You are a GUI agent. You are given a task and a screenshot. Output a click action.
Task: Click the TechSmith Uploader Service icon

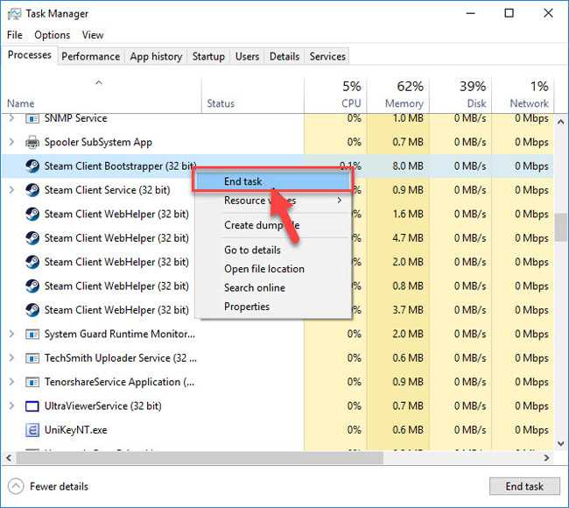[32, 358]
